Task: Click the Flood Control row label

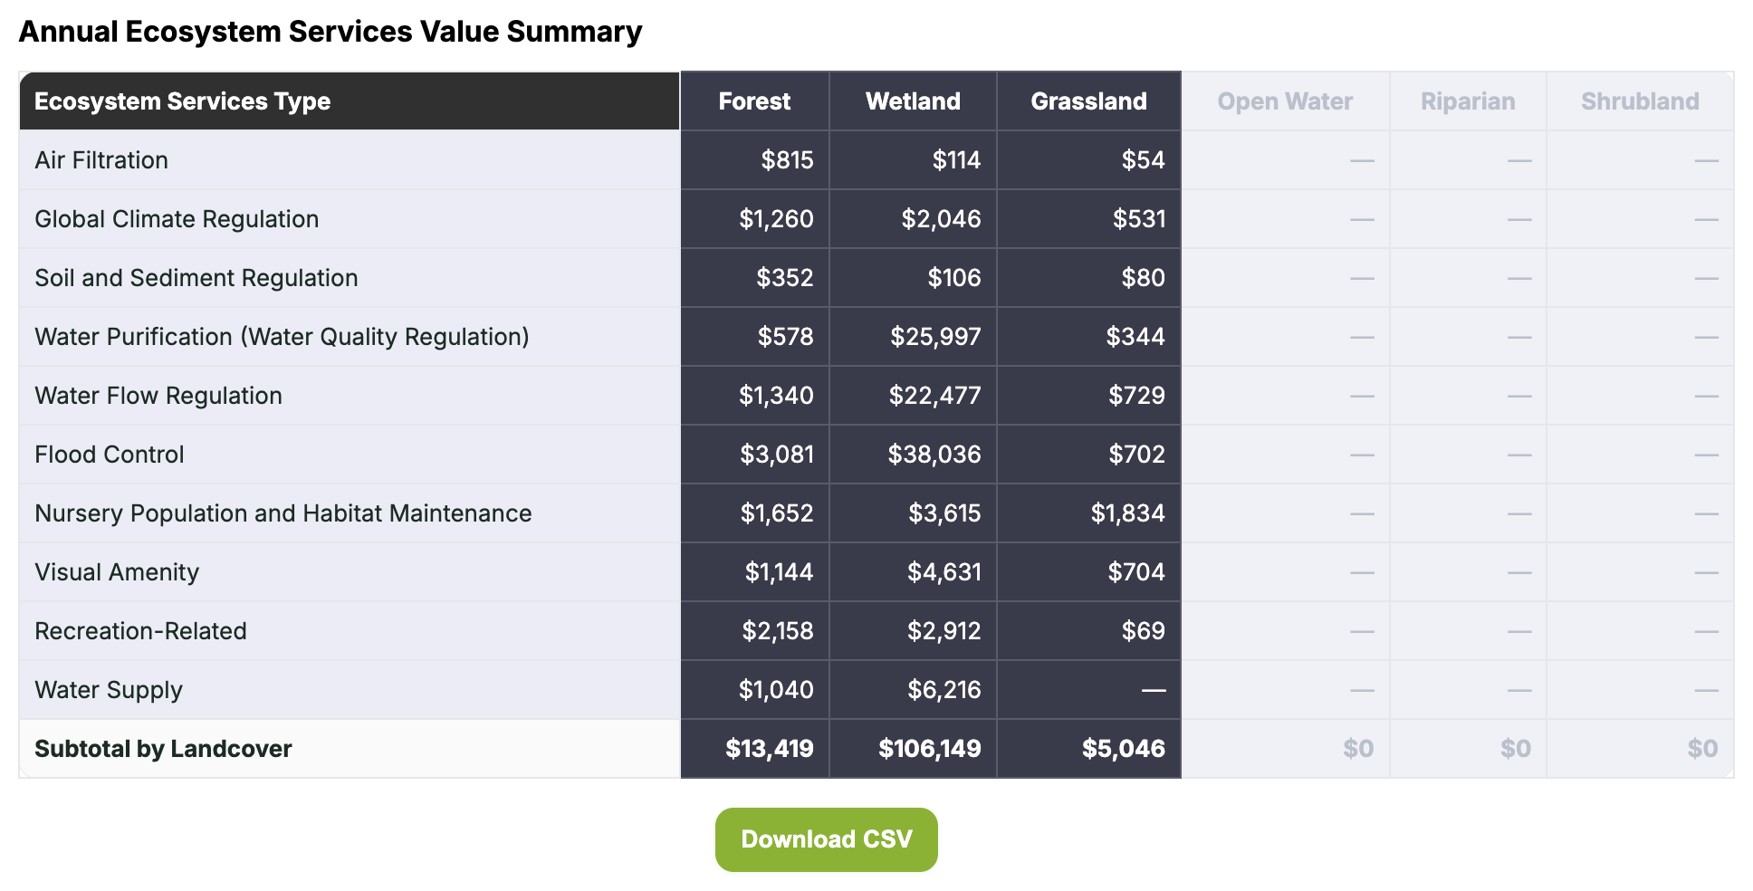Action: pyautogui.click(x=110, y=455)
